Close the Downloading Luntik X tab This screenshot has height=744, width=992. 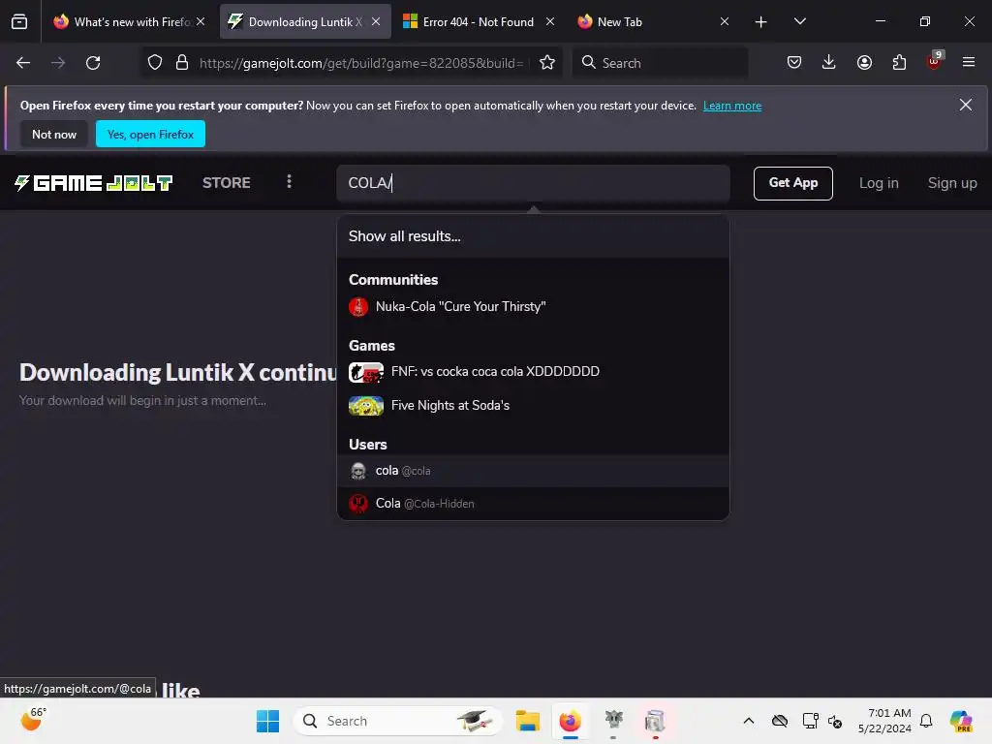tap(376, 21)
